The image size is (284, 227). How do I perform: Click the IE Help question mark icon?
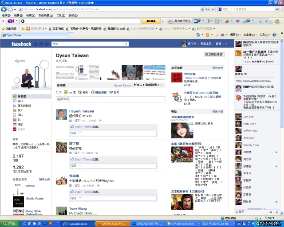pos(274,35)
